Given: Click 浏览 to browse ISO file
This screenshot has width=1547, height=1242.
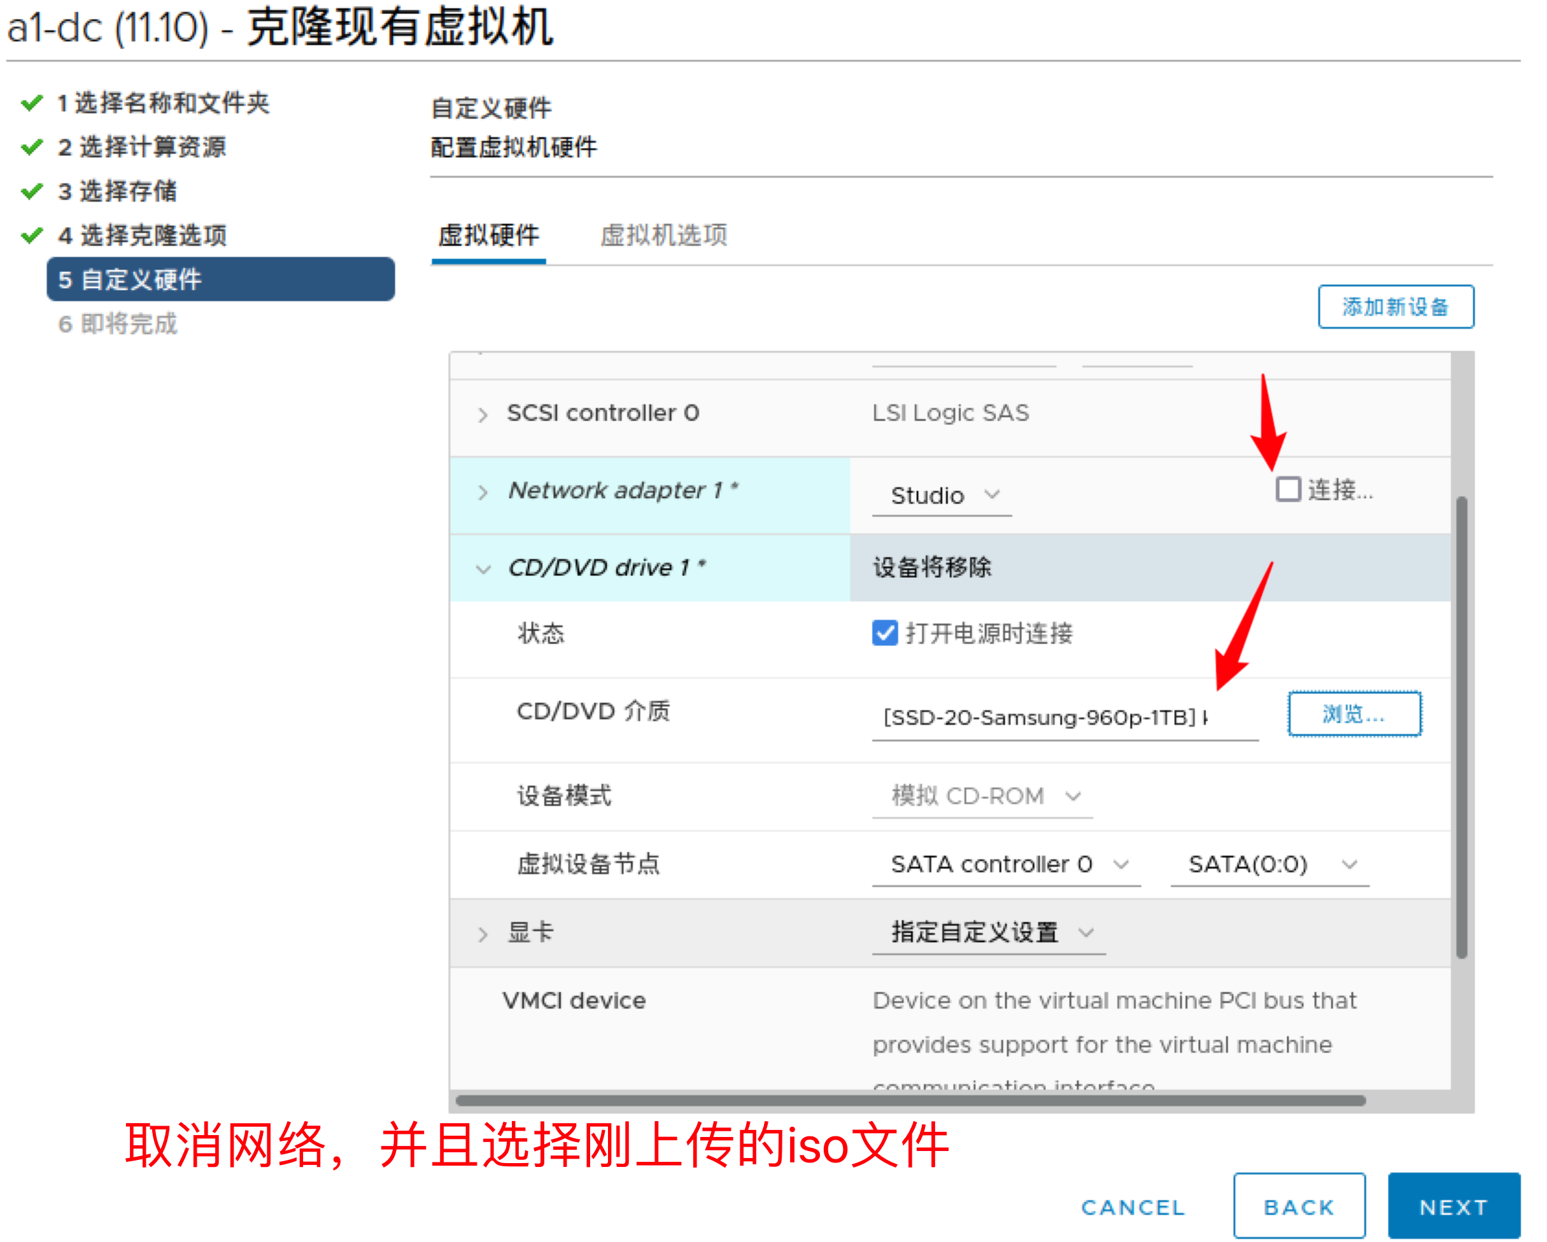Looking at the screenshot, I should (1354, 715).
